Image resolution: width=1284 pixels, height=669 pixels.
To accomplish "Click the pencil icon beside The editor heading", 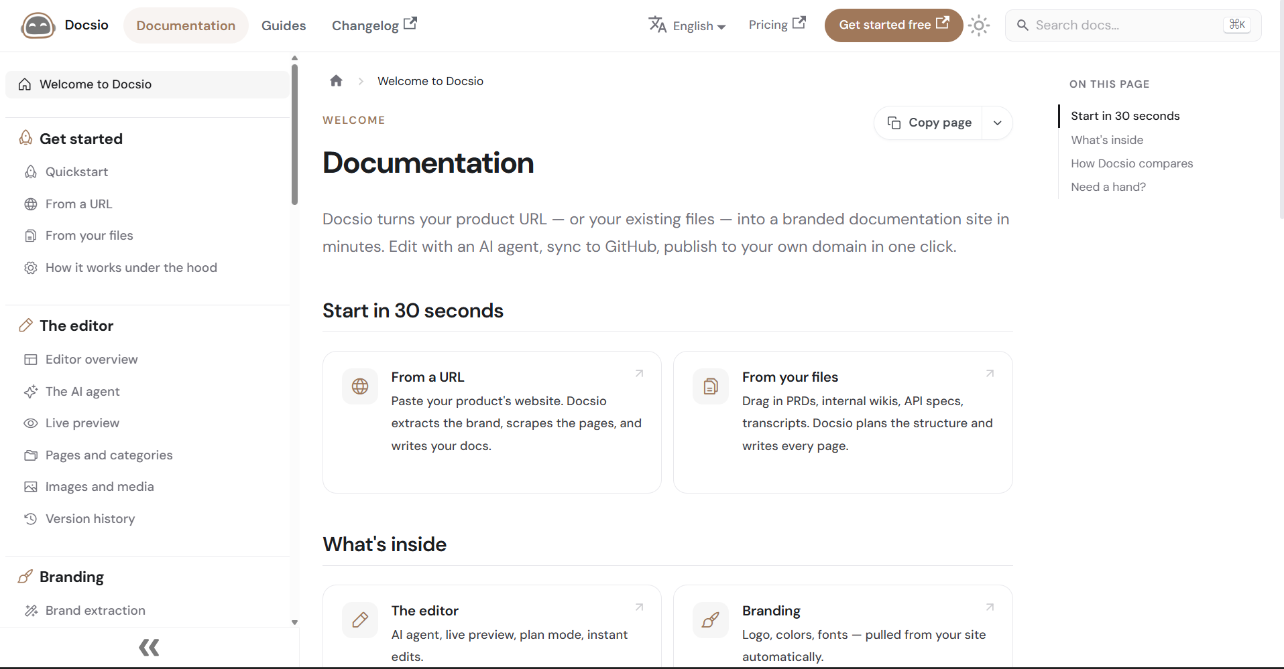I will click(x=25, y=325).
